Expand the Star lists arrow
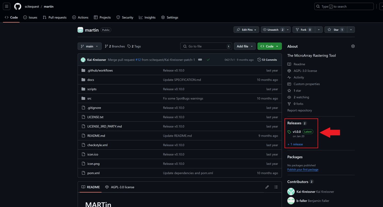Image resolution: width=383 pixels, height=207 pixels. point(351,30)
